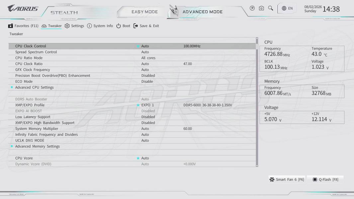Click the Smart Fan 6 fan icon
The width and height of the screenshot is (354, 199).
tap(272, 179)
